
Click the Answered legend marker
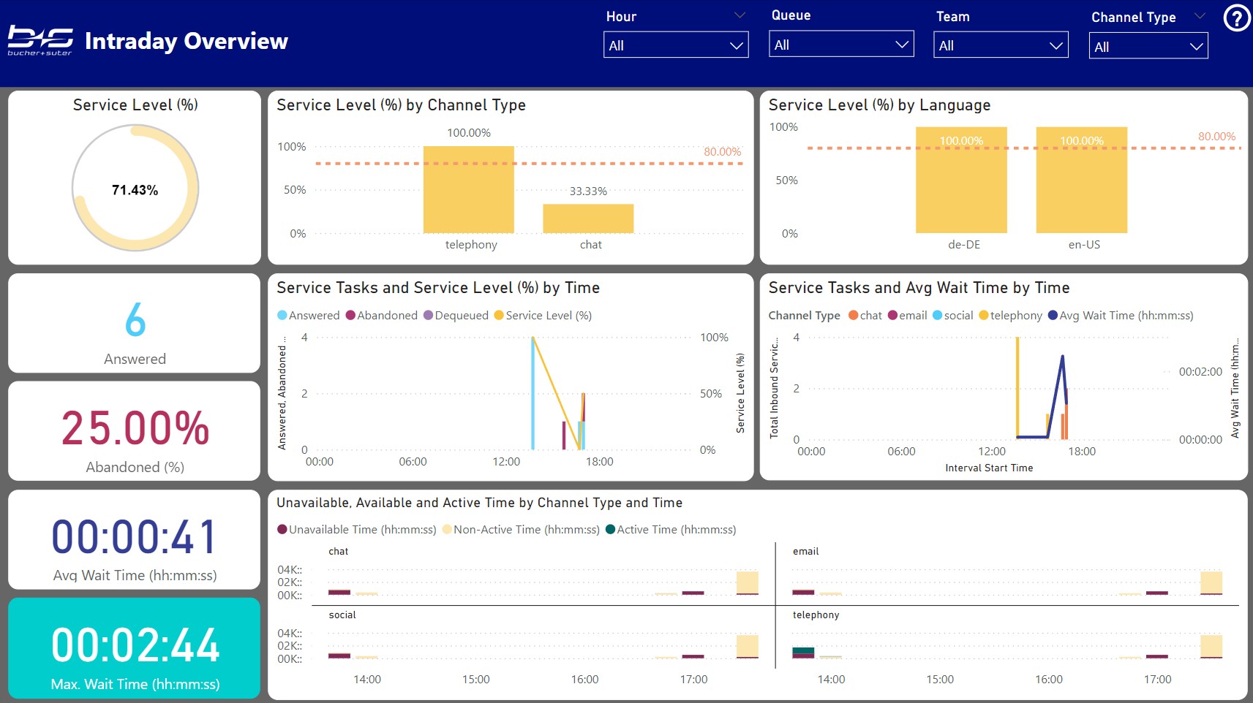point(282,316)
